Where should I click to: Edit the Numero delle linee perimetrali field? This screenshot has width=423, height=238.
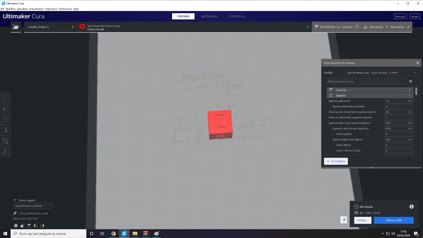tap(399, 107)
